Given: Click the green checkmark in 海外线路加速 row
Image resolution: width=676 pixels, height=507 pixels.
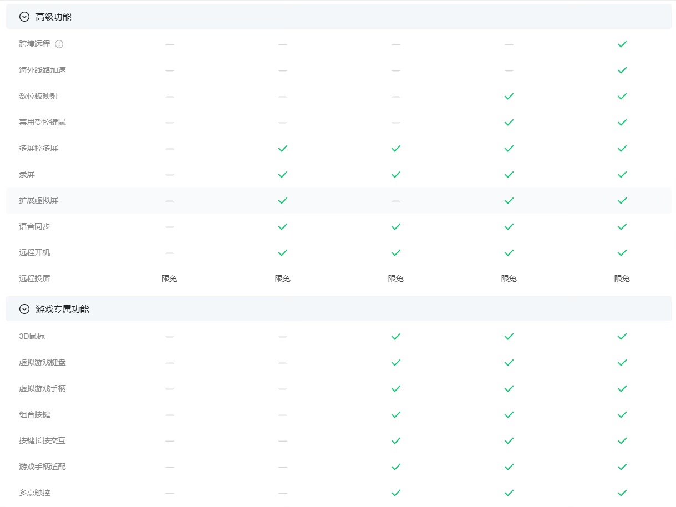Looking at the screenshot, I should tap(622, 70).
